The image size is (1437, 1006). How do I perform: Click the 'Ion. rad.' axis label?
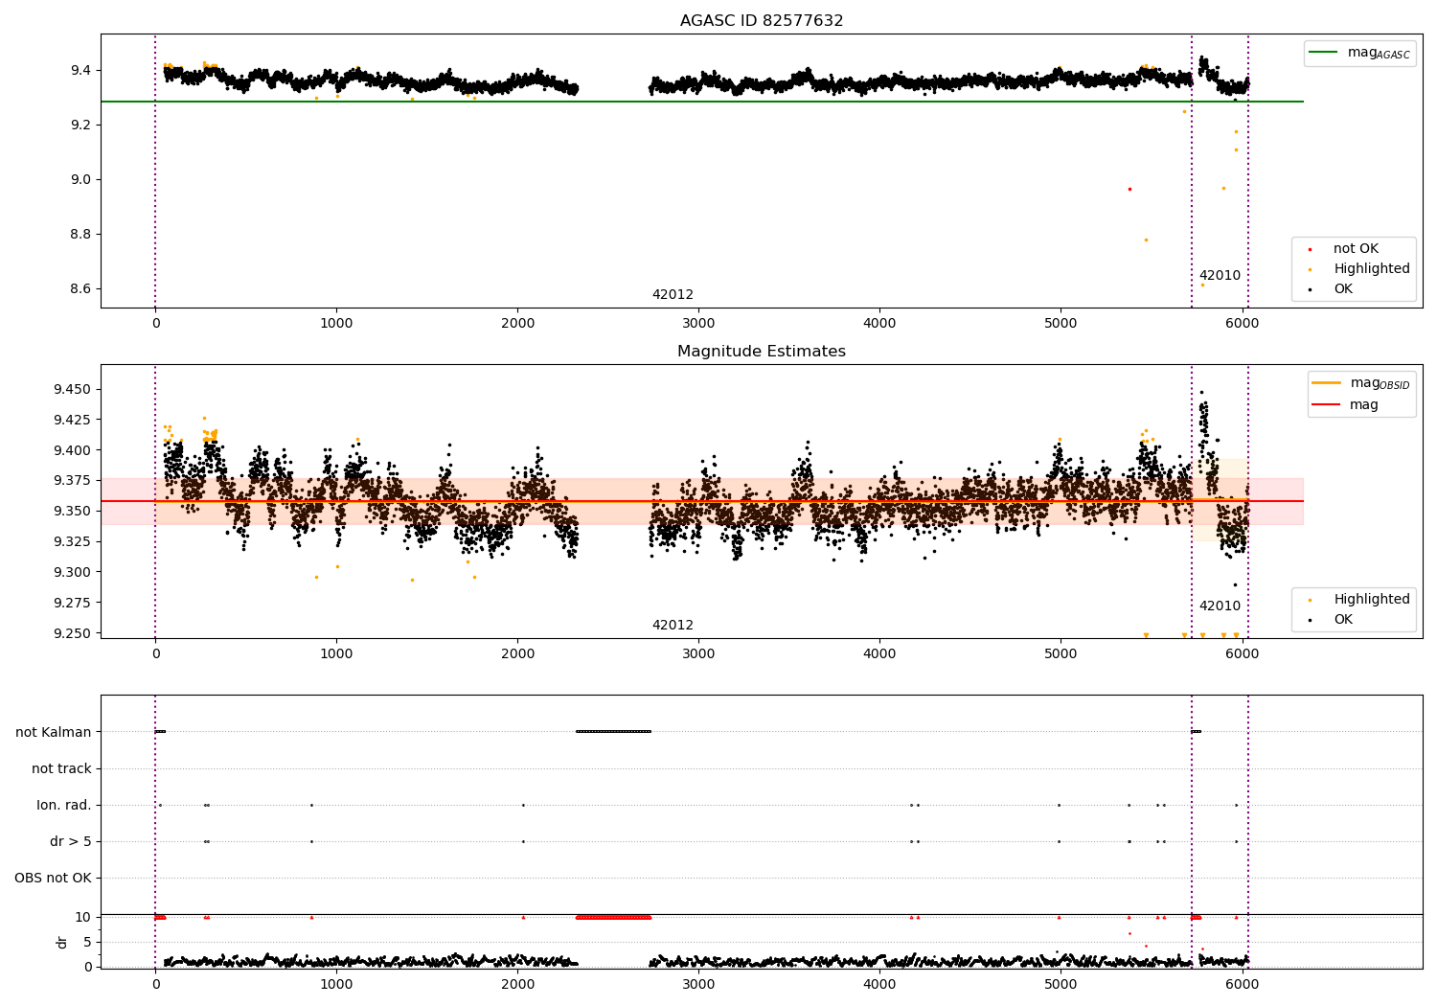coord(64,805)
